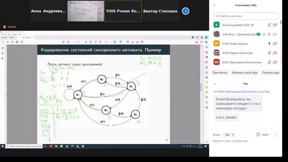Toggle Анна Андреева 9306 camera icon
The height and width of the screenshot is (162, 288).
click(275, 25)
